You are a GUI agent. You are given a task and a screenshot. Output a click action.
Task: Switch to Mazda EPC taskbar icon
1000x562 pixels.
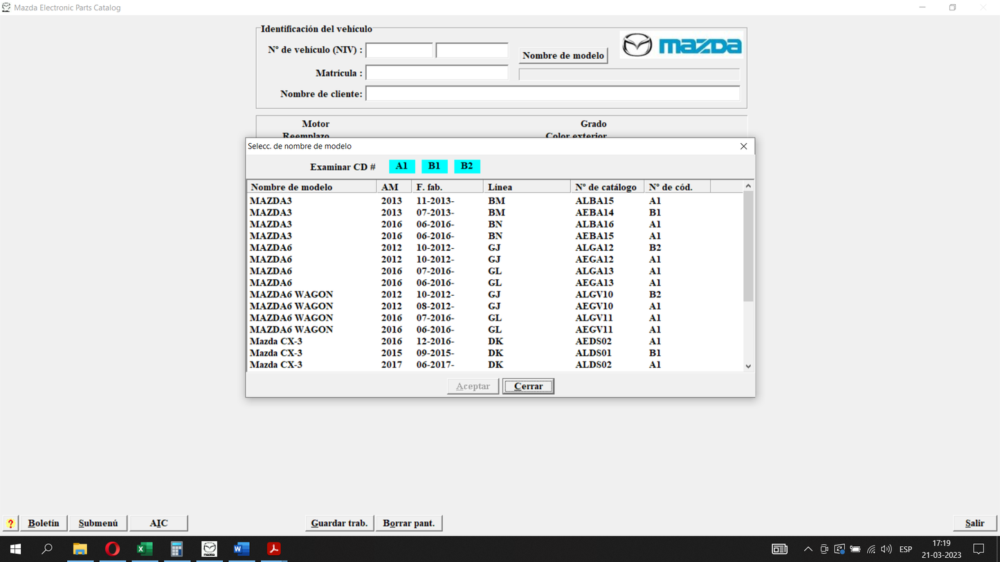coord(209,549)
